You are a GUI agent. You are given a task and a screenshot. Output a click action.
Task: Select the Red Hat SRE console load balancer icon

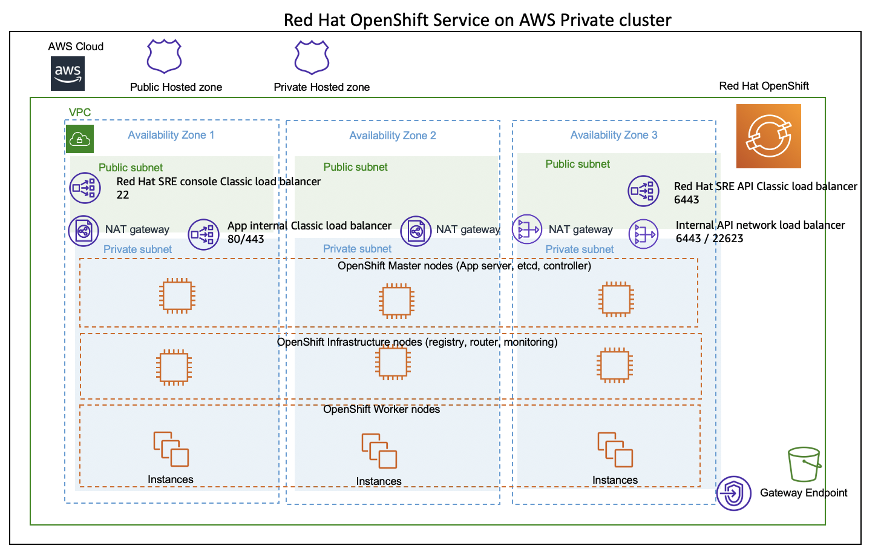[85, 188]
